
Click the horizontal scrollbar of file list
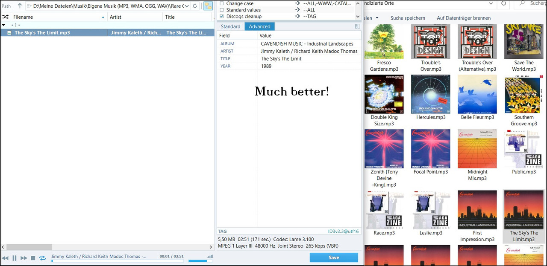29,247
